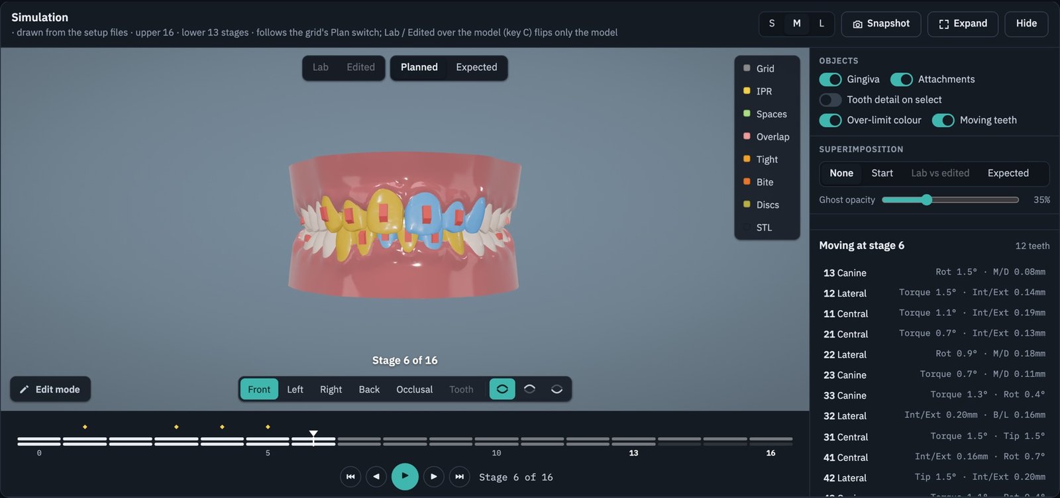1060x498 pixels.
Task: Choose the Start superimposition option
Action: (882, 174)
